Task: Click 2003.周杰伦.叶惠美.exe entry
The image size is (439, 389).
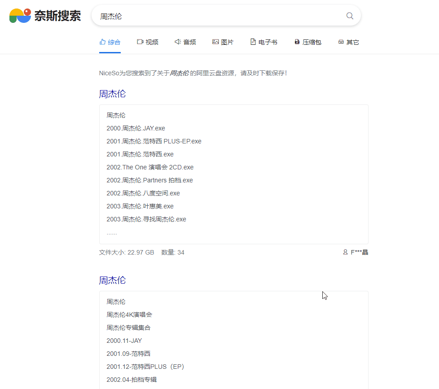Action: (x=140, y=206)
